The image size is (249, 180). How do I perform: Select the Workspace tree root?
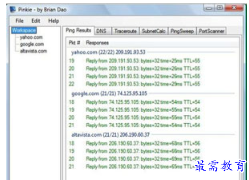24,30
